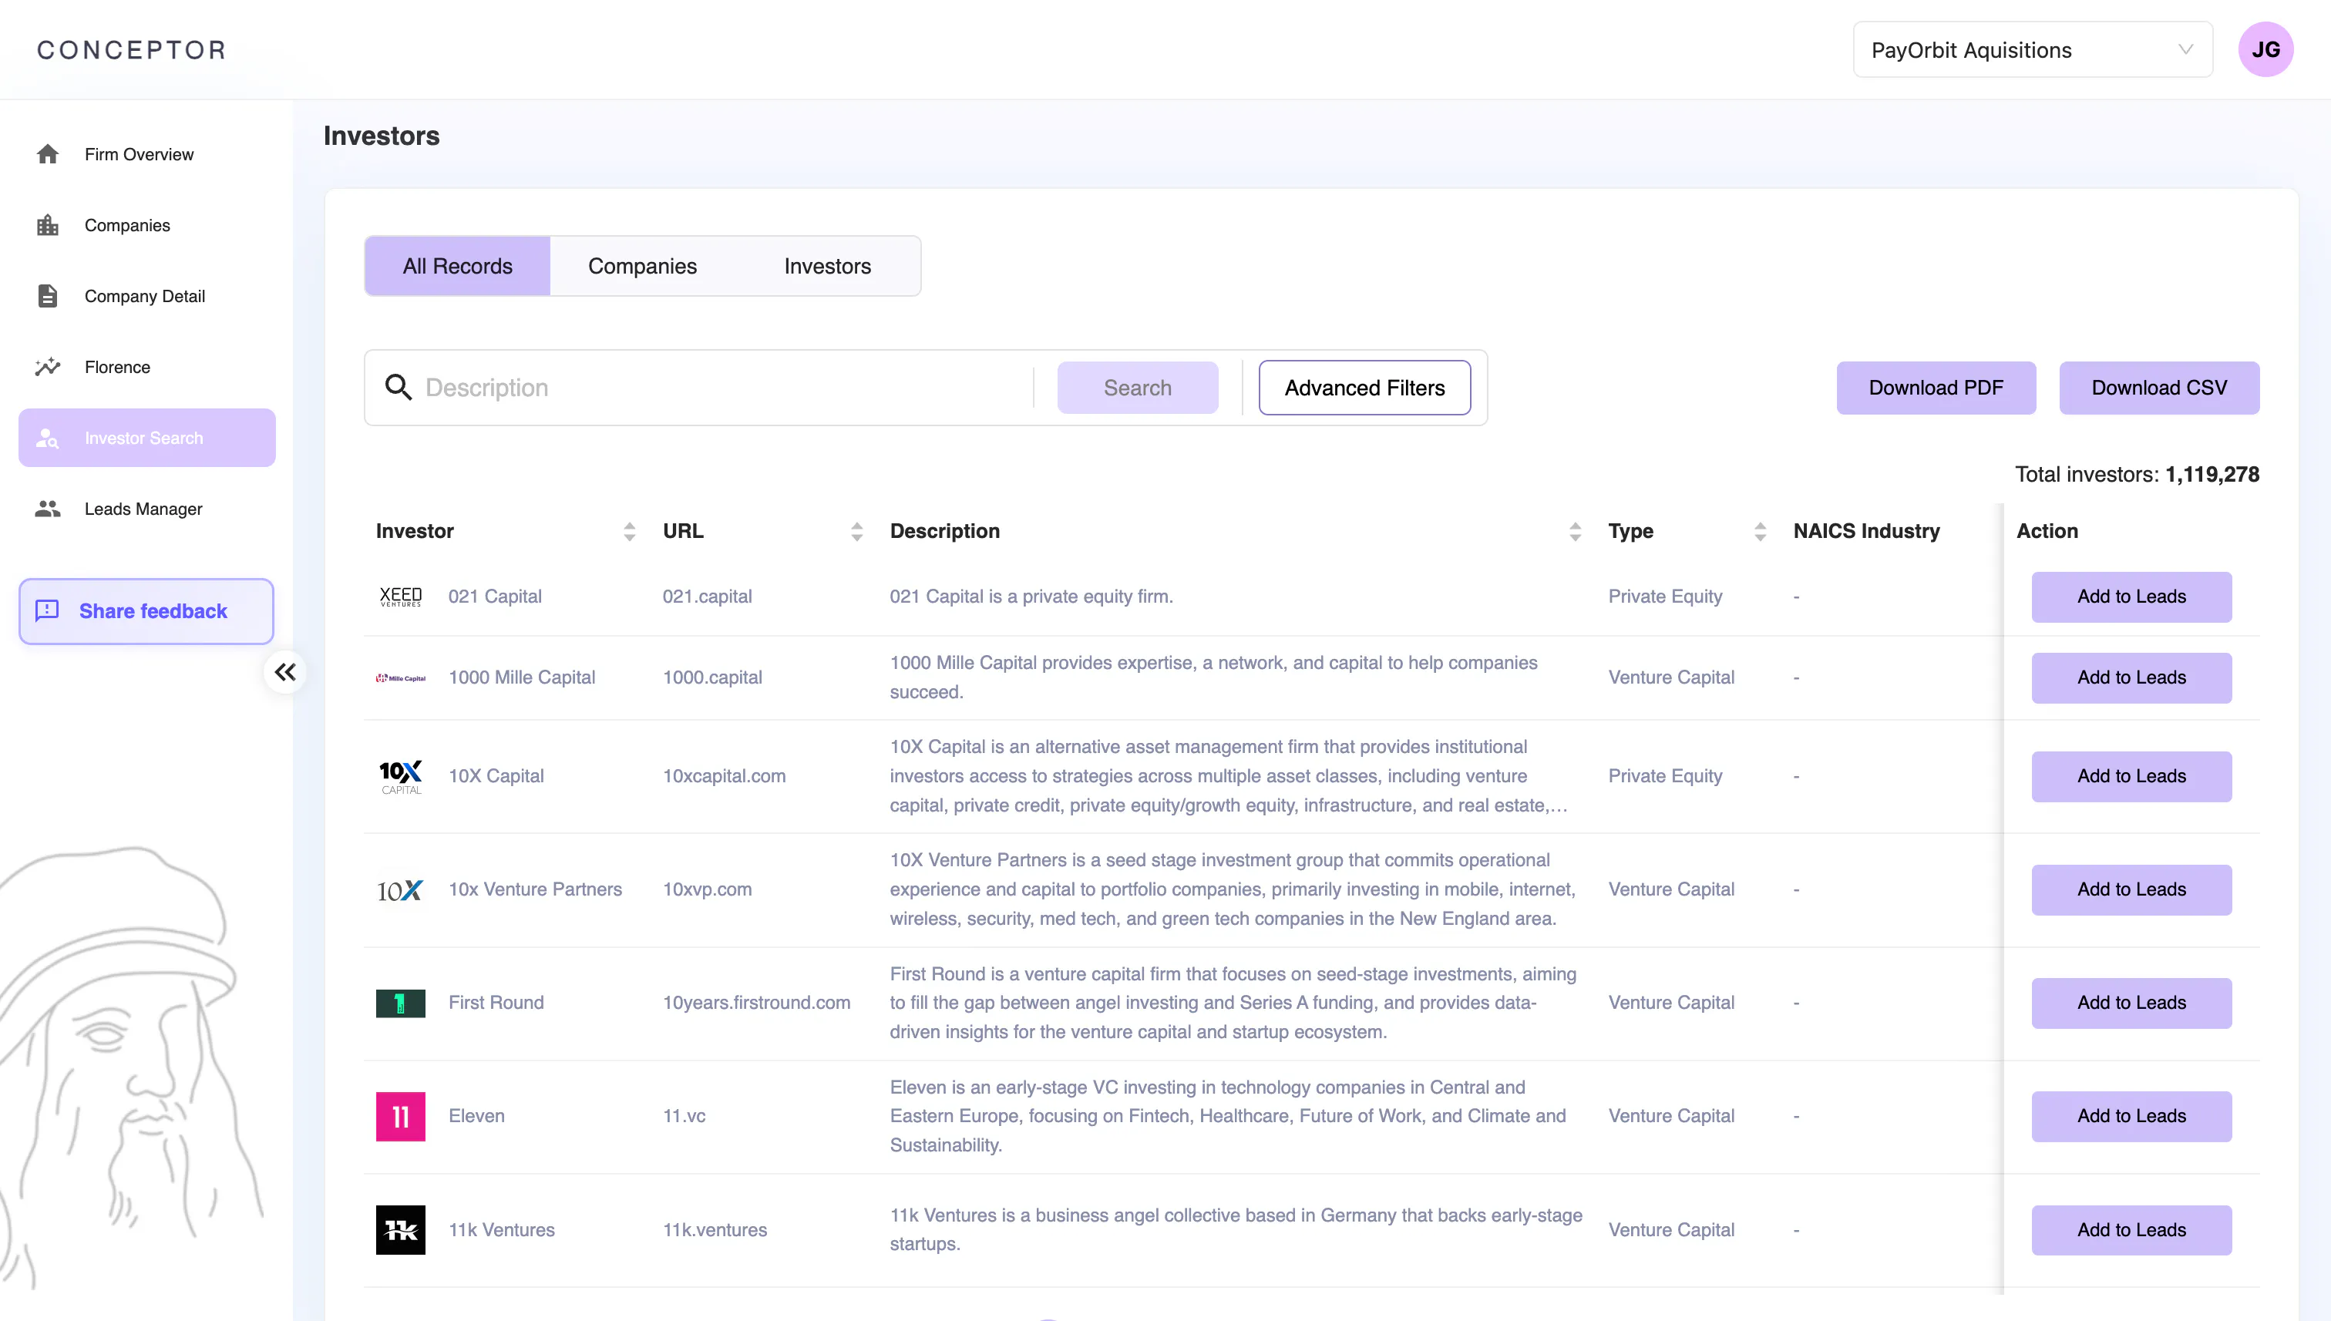Click the Total investors count
This screenshot has height=1321, width=2331.
(2137, 475)
